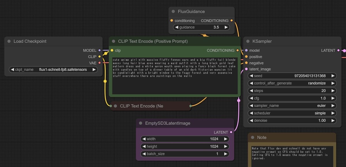Increase the guidance value with right arrow
The image size is (346, 167).
point(226,27)
